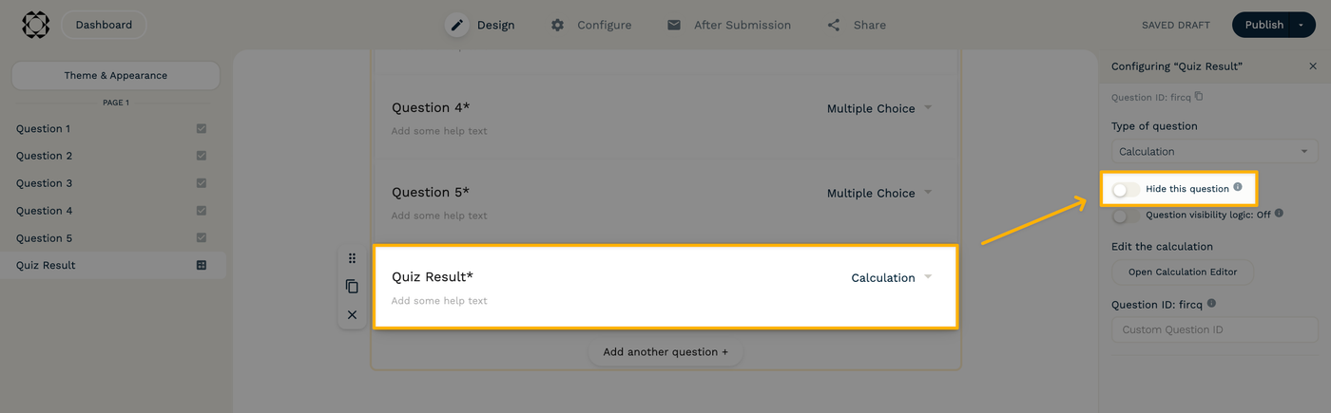Viewport: 1331px width, 413px height.
Task: Click the Question 5 title text
Action: pos(431,192)
